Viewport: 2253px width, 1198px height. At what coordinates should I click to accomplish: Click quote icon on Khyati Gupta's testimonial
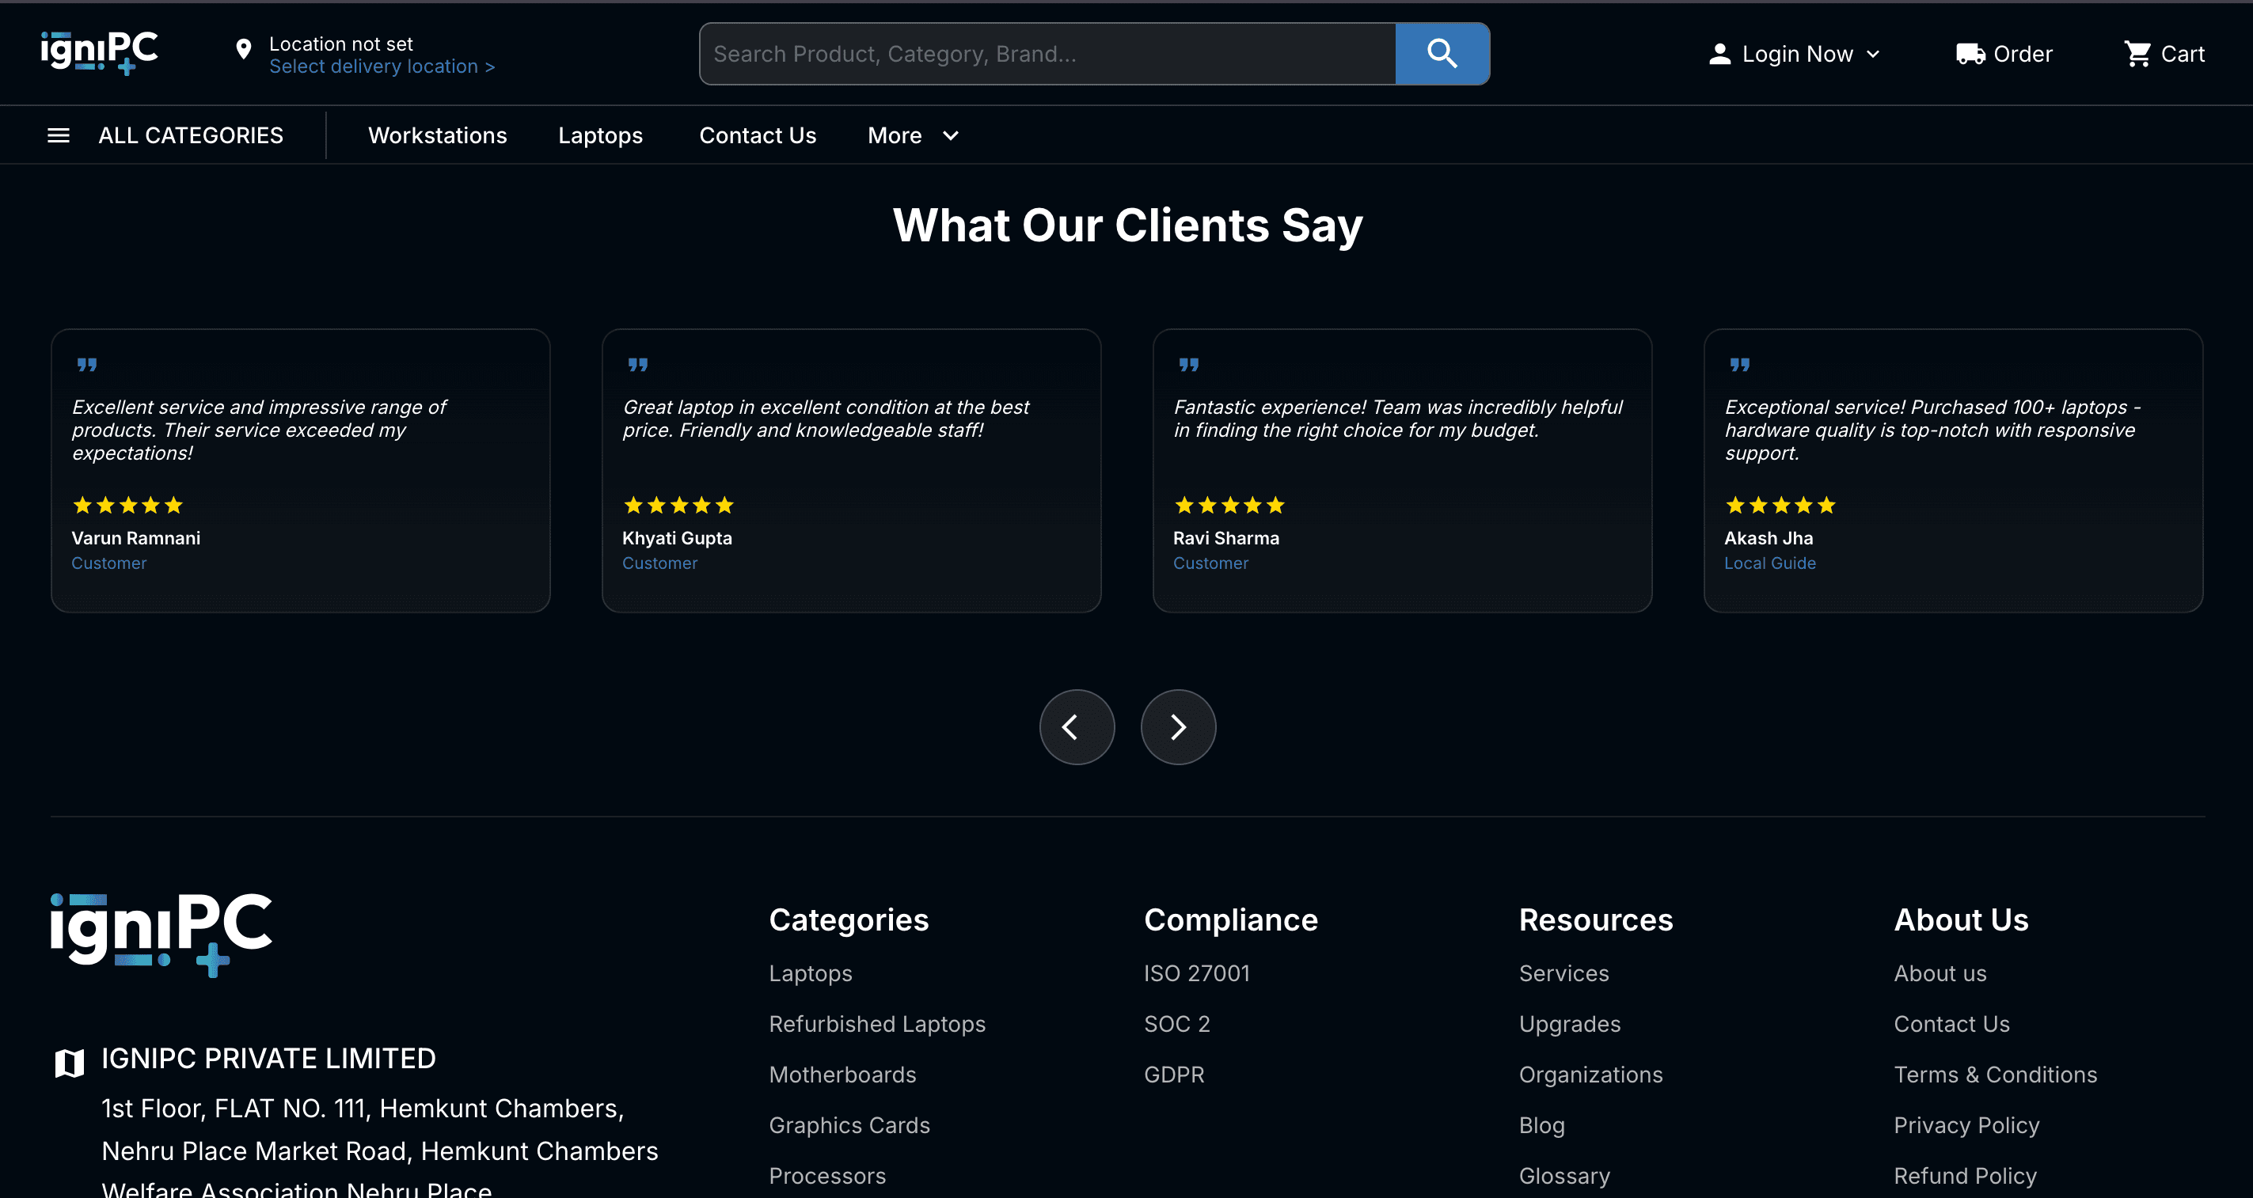[x=637, y=365]
